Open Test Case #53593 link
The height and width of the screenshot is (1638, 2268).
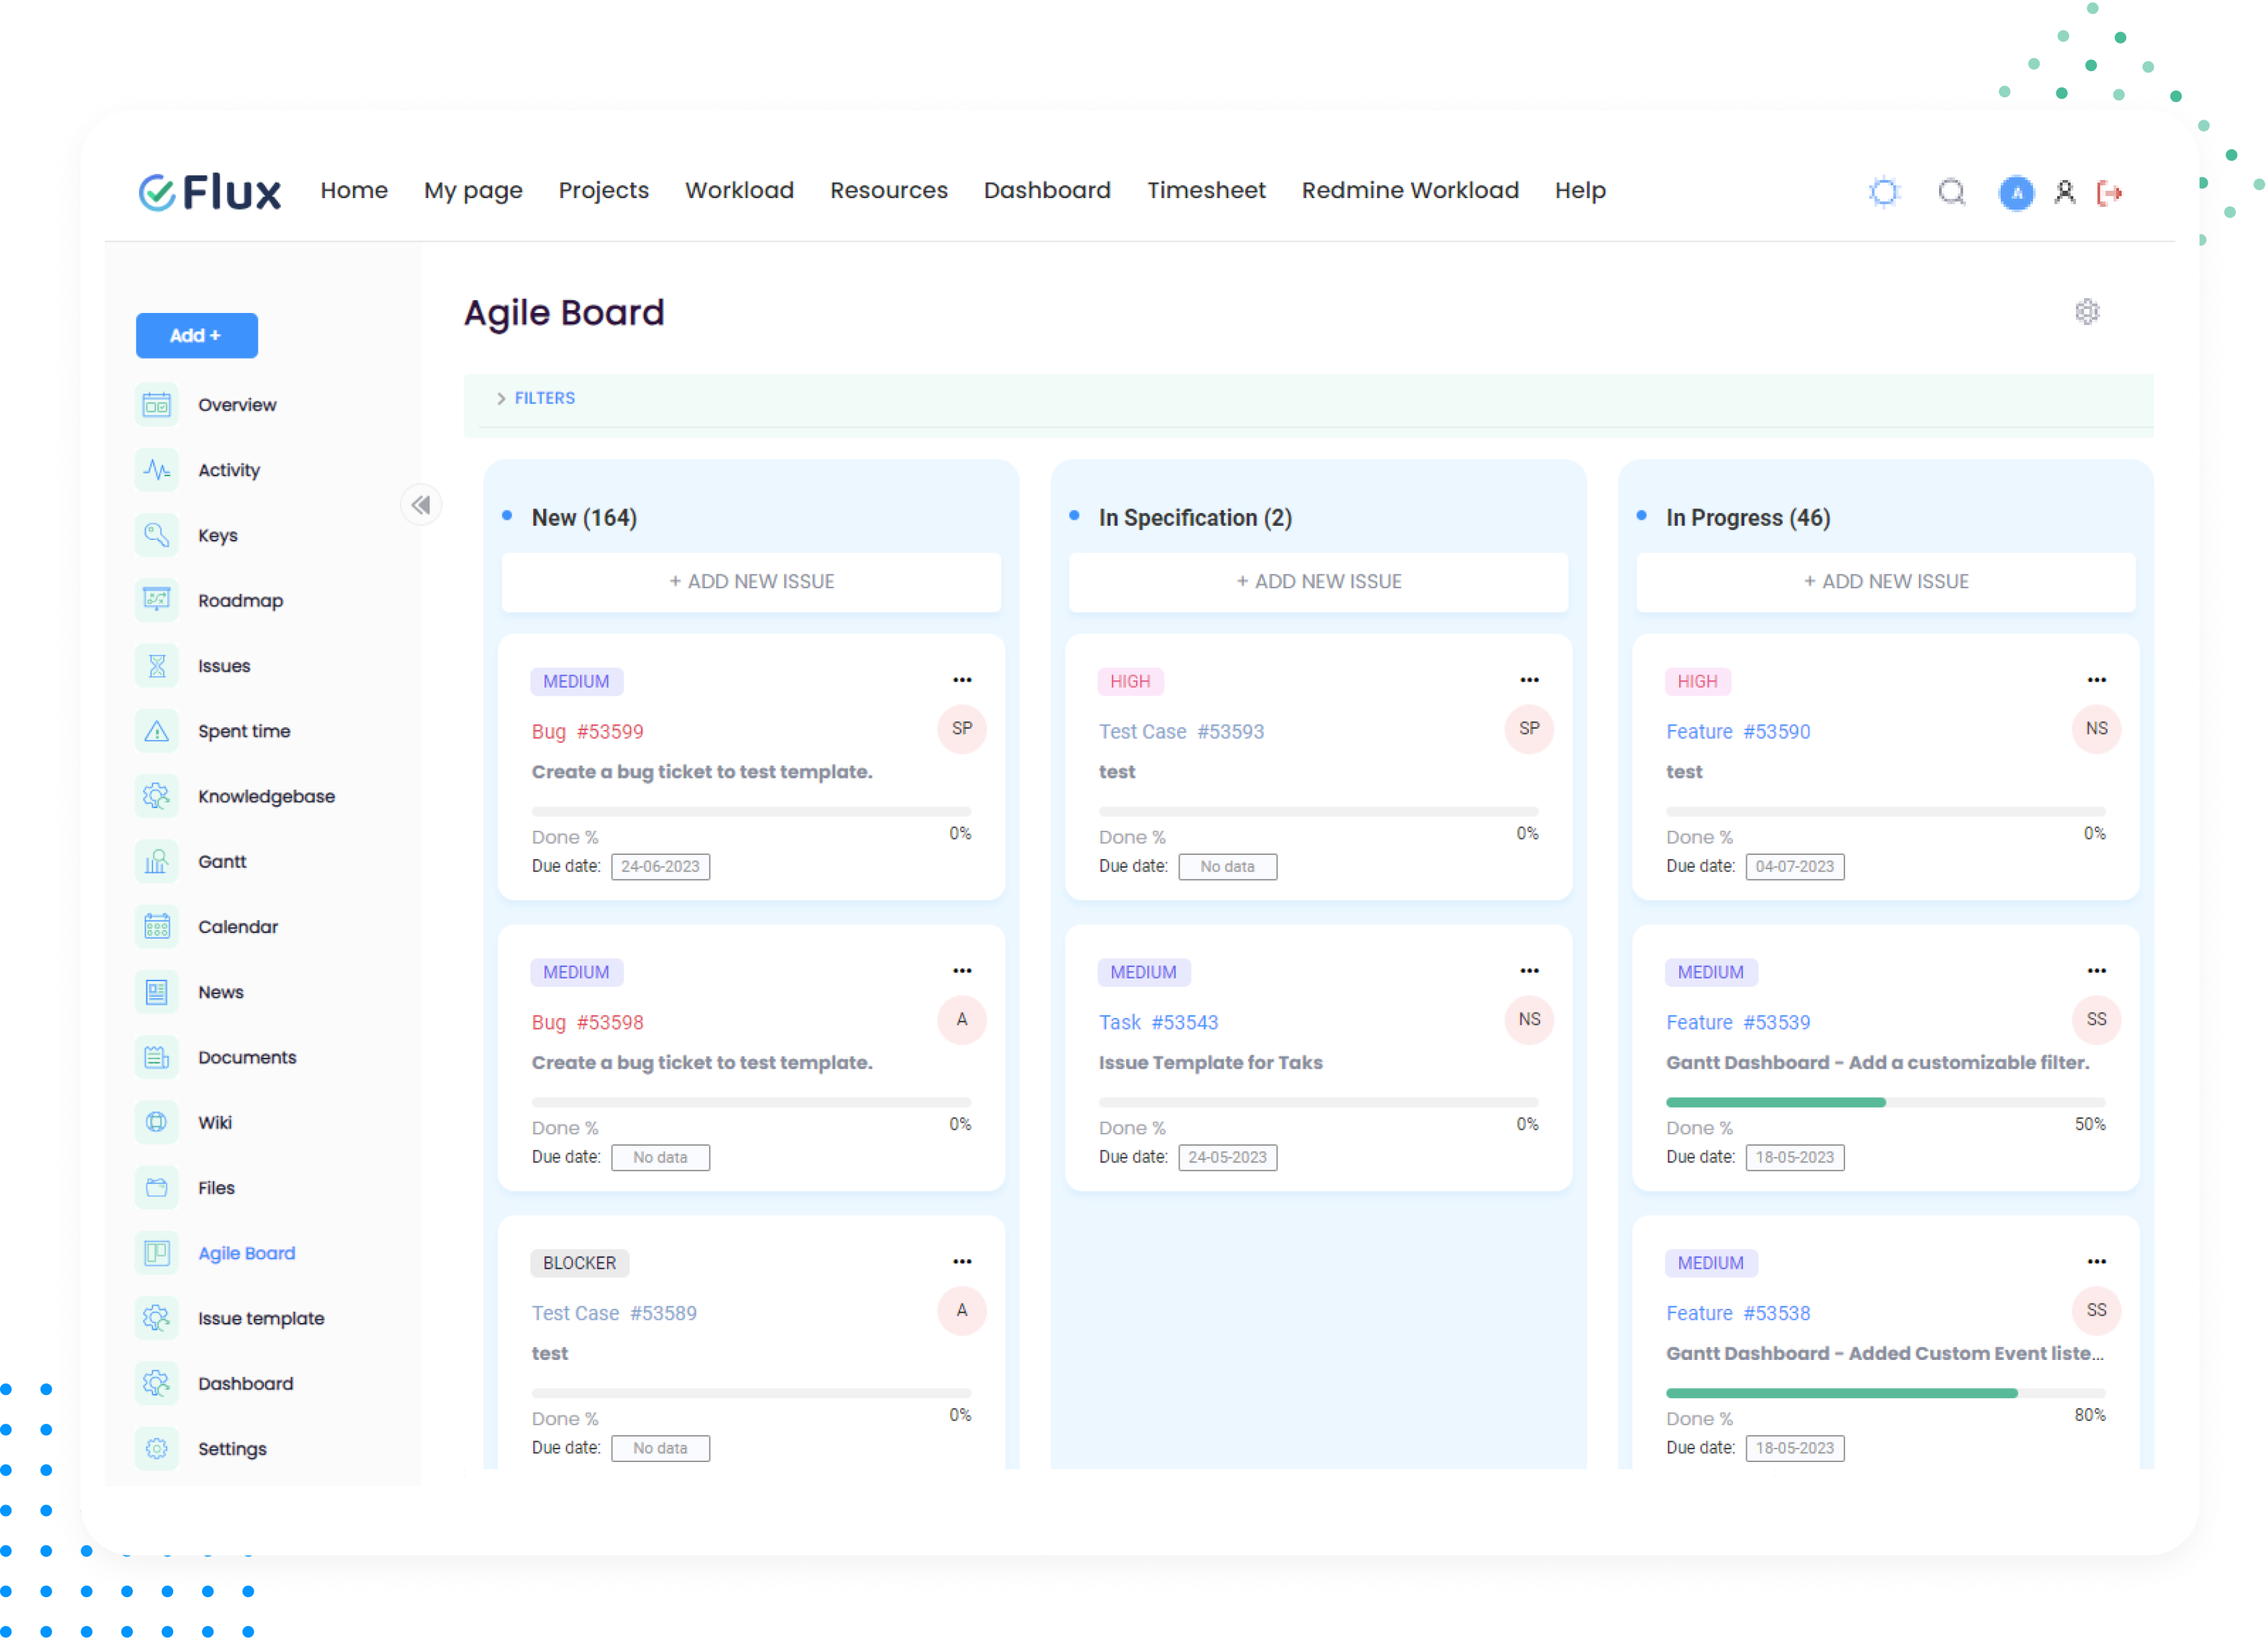click(1181, 732)
